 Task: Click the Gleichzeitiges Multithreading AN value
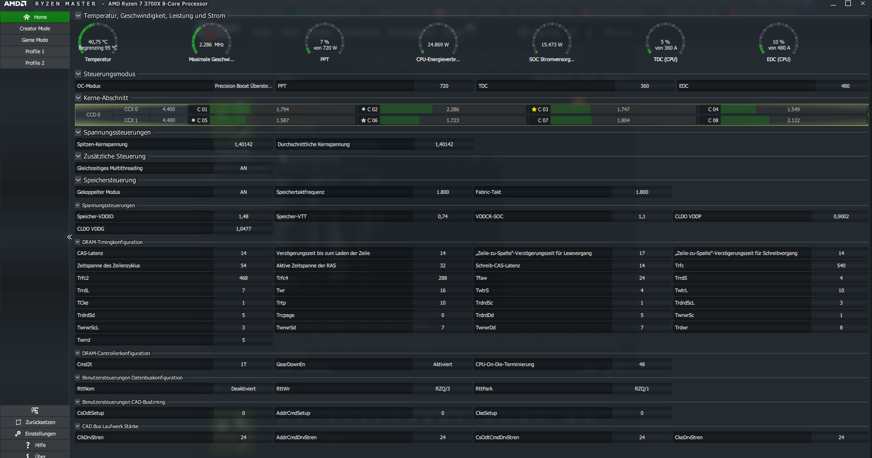[x=243, y=168]
